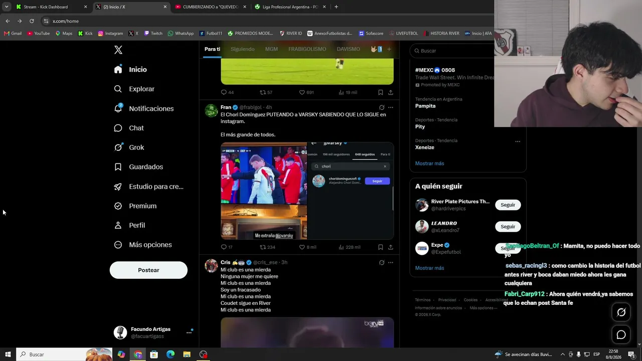The image size is (642, 361).
Task: Open Grok action on Fran's post
Action: click(x=382, y=107)
